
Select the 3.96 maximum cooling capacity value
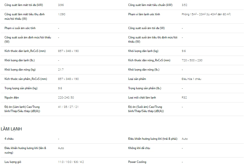[x=61, y=5]
